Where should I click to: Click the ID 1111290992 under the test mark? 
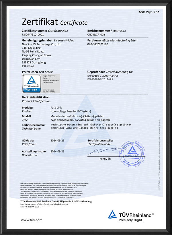coord(49,92)
